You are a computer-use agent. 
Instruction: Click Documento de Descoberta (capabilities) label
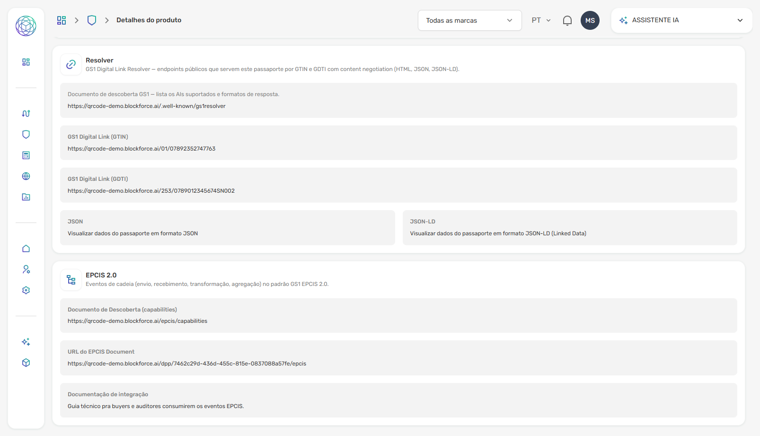[122, 310]
